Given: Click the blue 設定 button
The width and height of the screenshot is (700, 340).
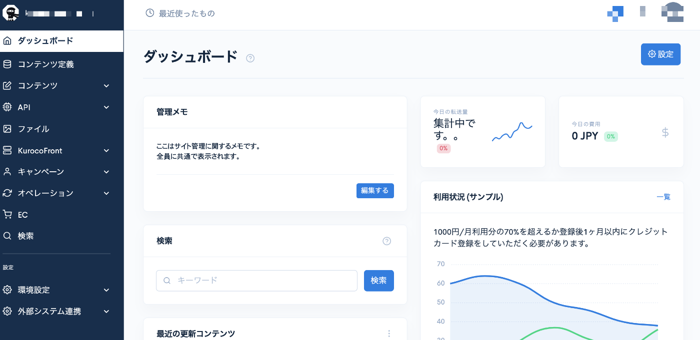Looking at the screenshot, I should (x=660, y=54).
